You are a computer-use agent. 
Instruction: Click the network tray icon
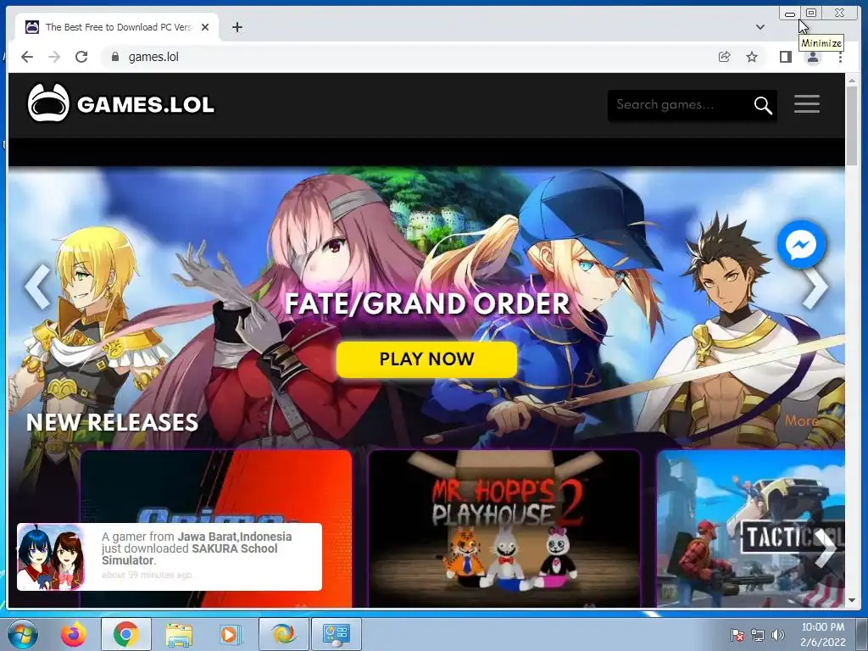[757, 635]
